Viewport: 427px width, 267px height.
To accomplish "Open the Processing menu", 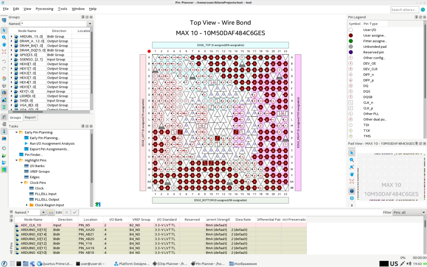I will [x=44, y=9].
